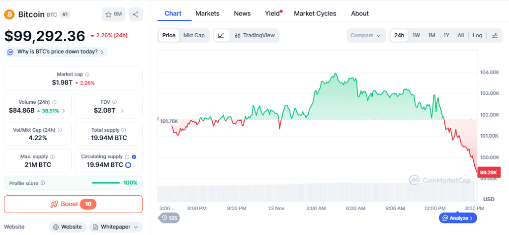Expand FDV details chevron
Image resolution: width=509 pixels, height=235 pixels.
point(122,111)
